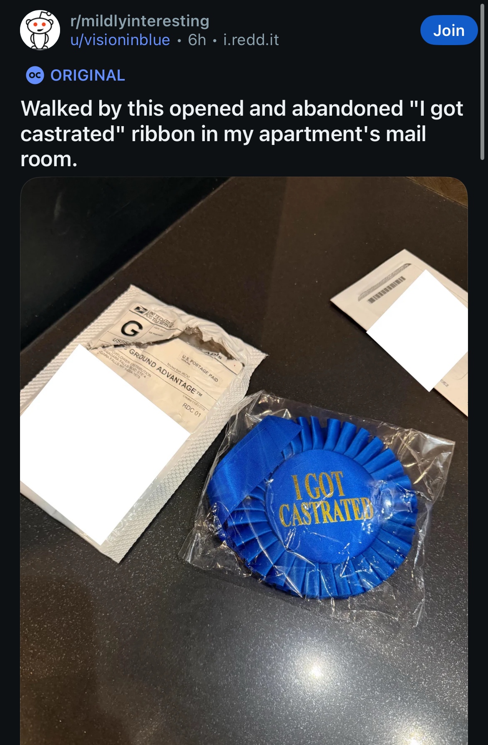Image resolution: width=488 pixels, height=745 pixels.
Task: Open r/mildlyinteresting subreddit page
Action: click(140, 21)
